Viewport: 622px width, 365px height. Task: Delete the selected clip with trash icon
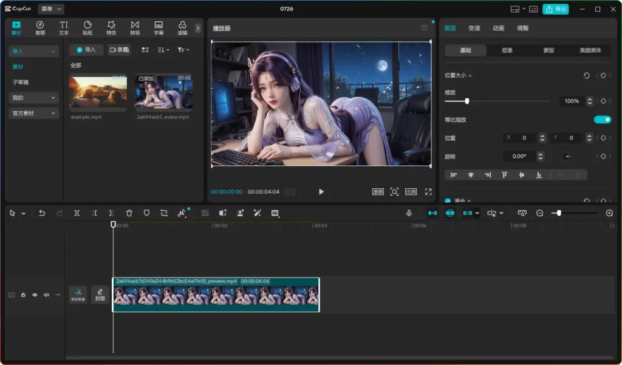129,213
